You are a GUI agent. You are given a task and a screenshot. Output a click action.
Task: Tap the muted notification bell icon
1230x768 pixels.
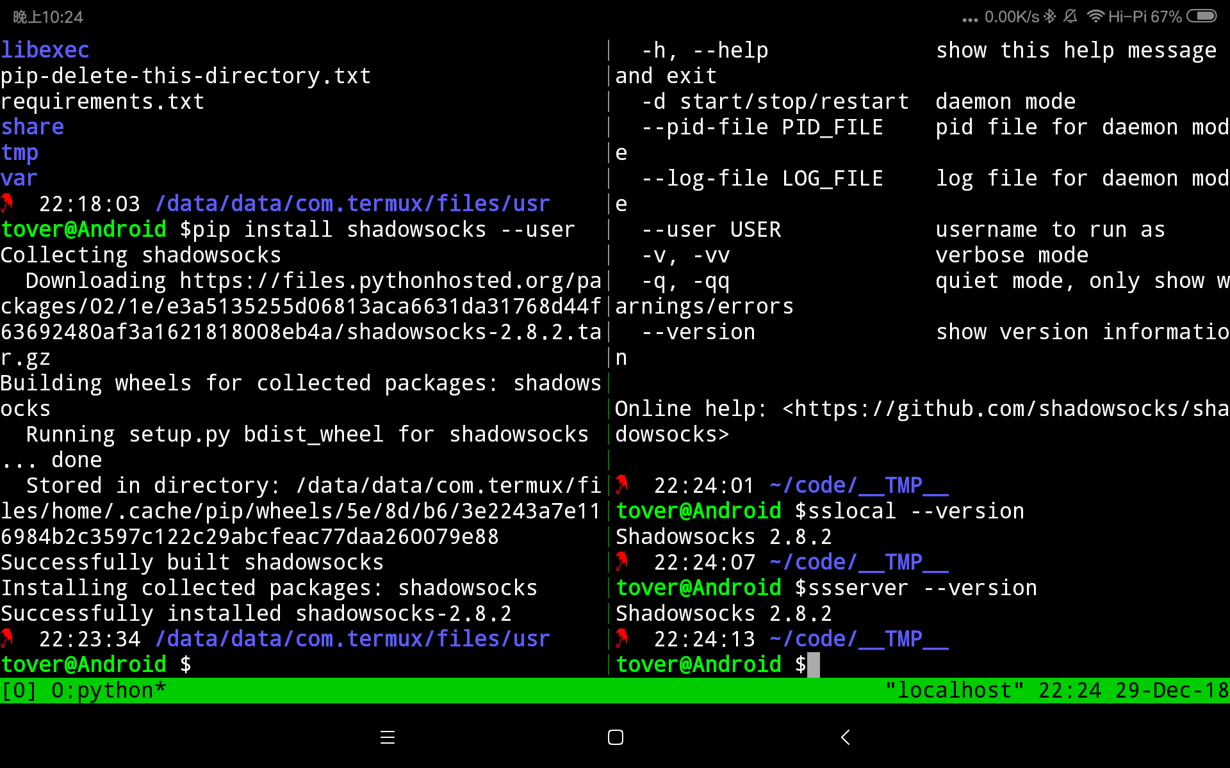(x=1070, y=16)
